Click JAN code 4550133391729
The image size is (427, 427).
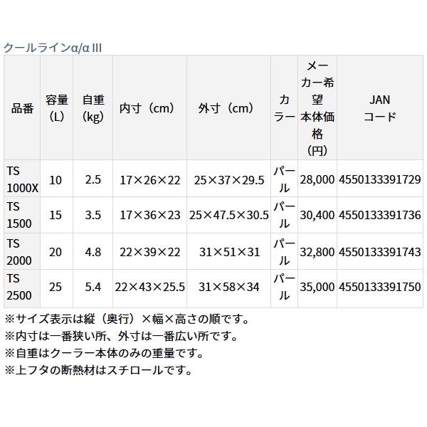coord(380,180)
